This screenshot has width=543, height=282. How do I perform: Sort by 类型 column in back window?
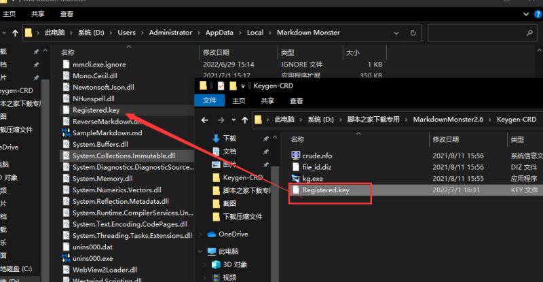tap(287, 53)
